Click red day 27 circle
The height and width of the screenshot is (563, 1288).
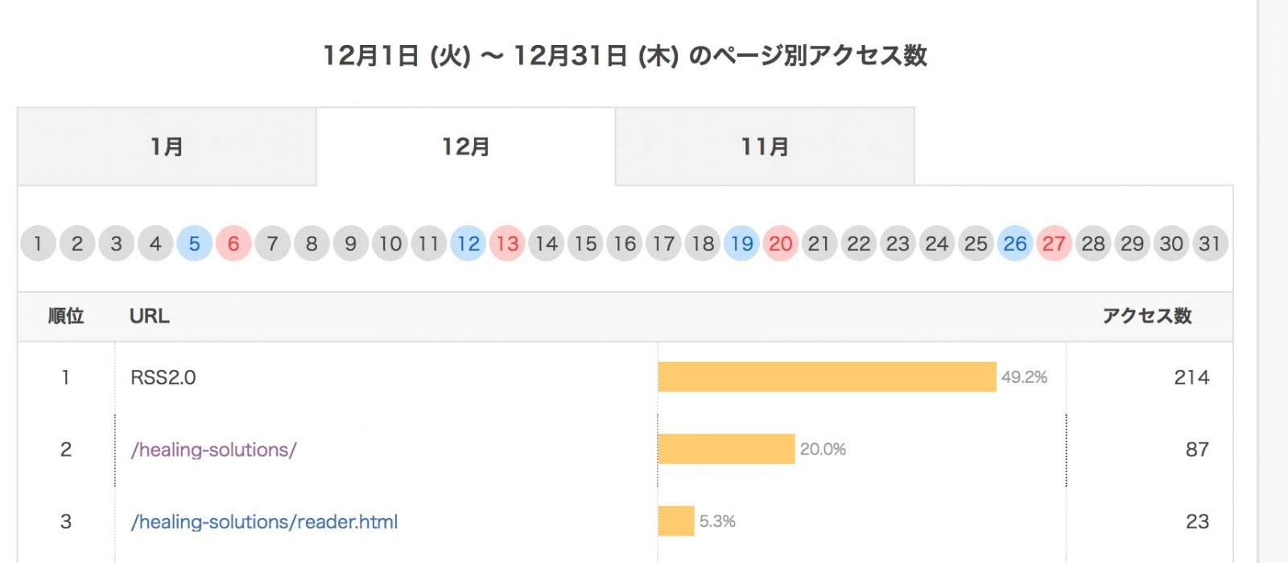click(1054, 243)
